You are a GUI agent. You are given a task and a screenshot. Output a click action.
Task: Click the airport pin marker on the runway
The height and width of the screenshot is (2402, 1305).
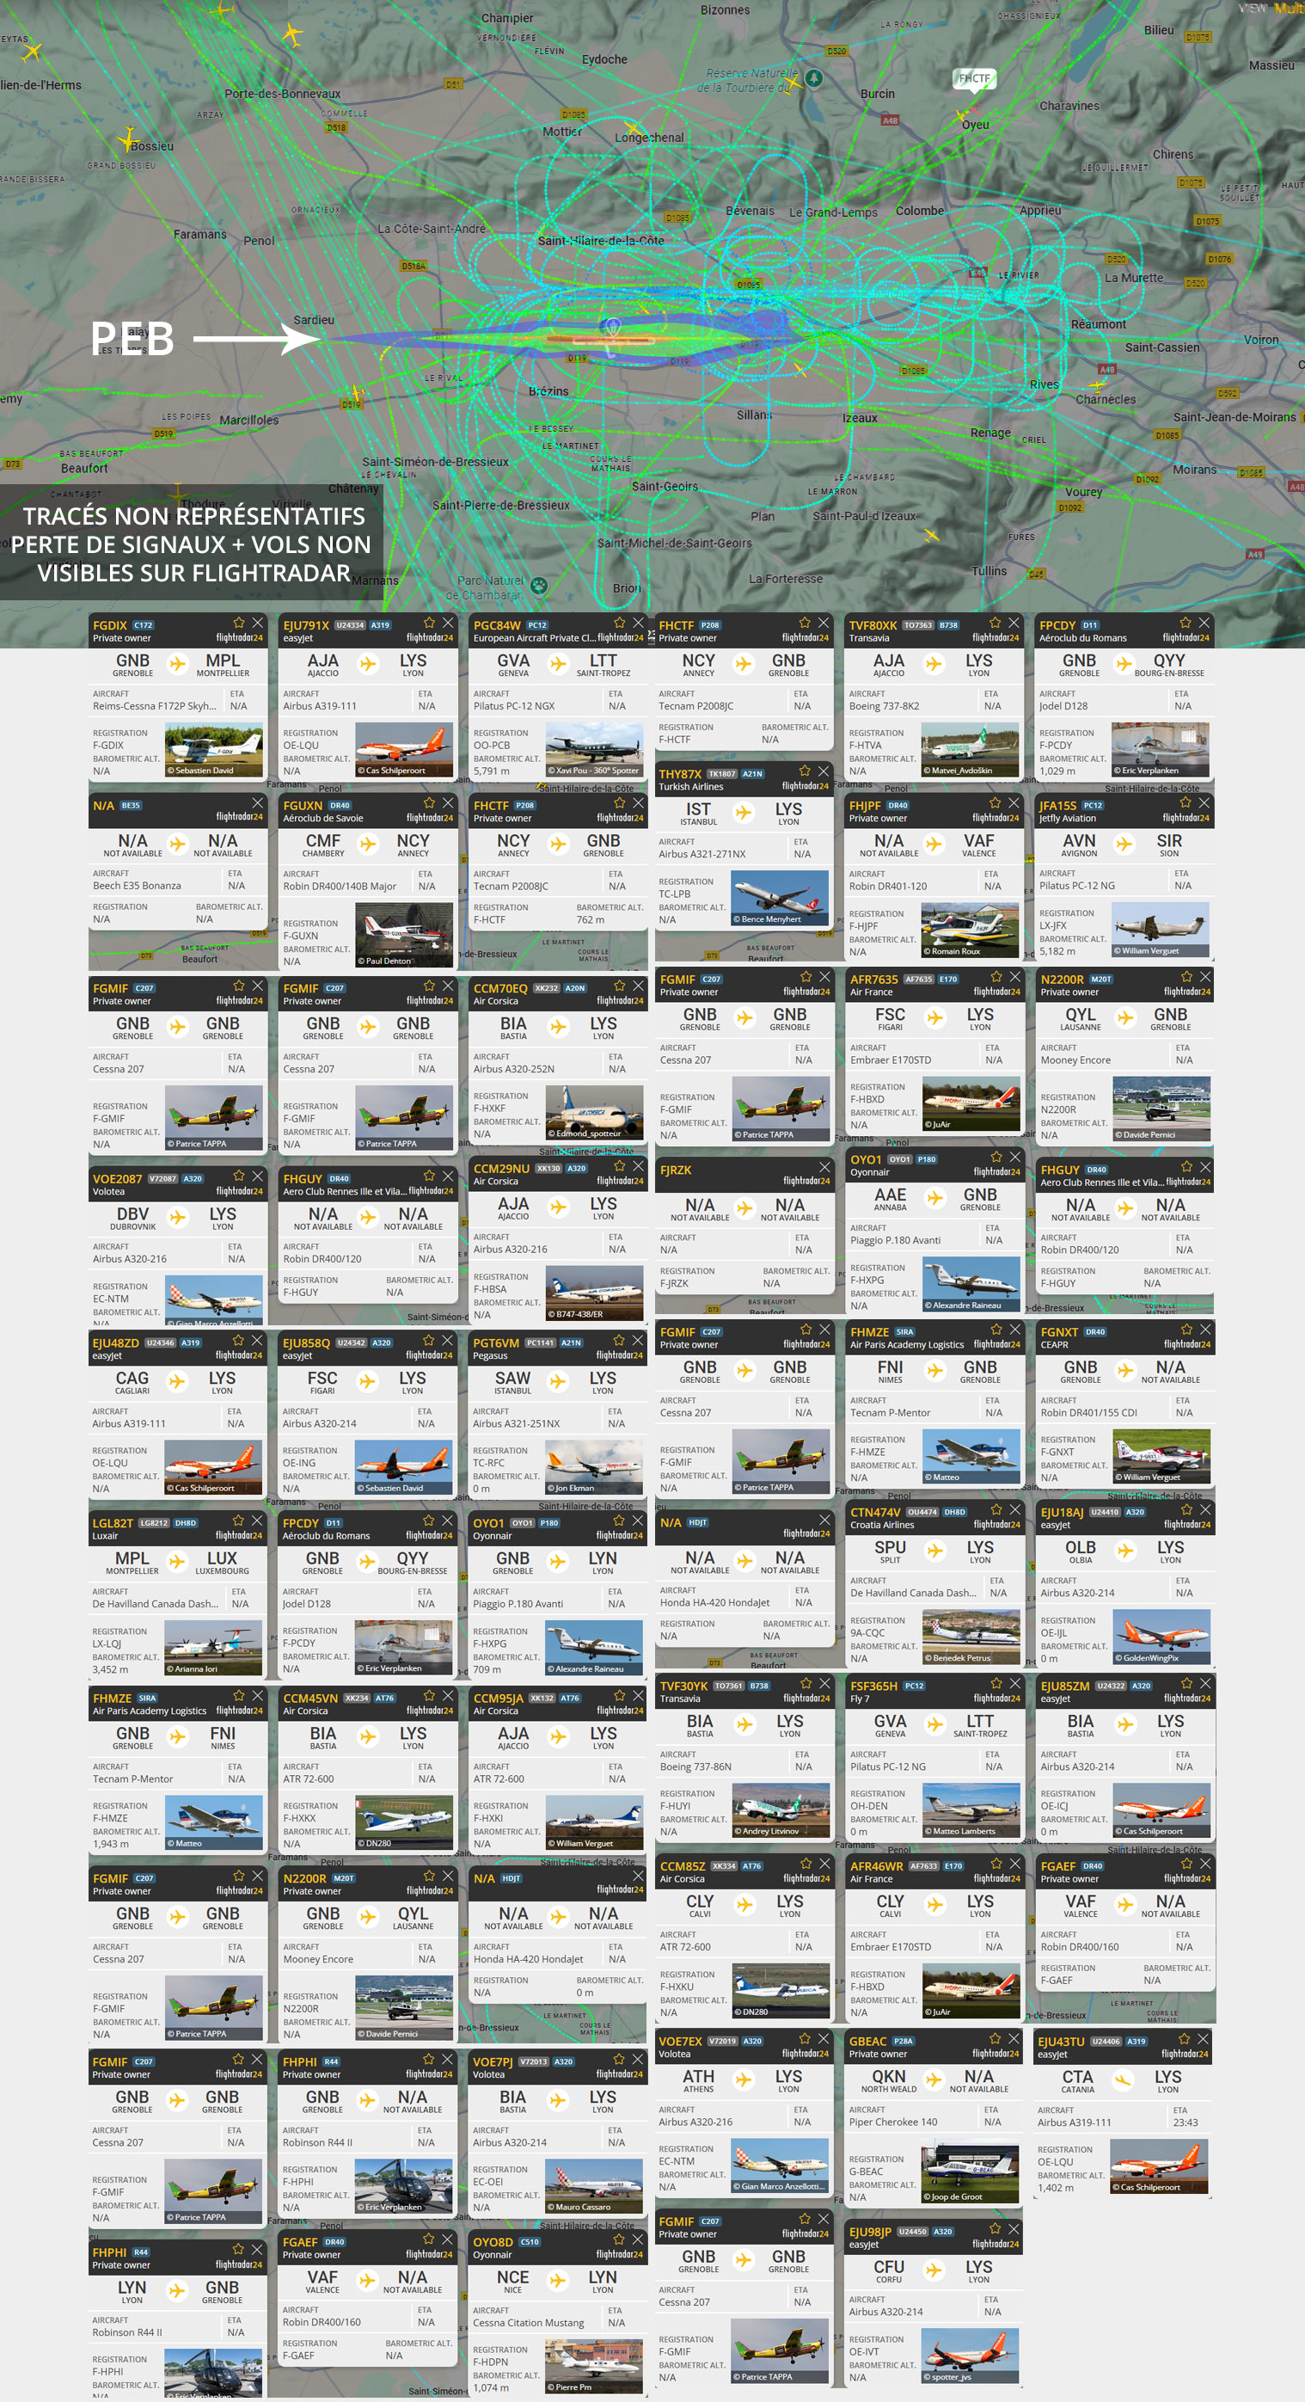pyautogui.click(x=611, y=328)
